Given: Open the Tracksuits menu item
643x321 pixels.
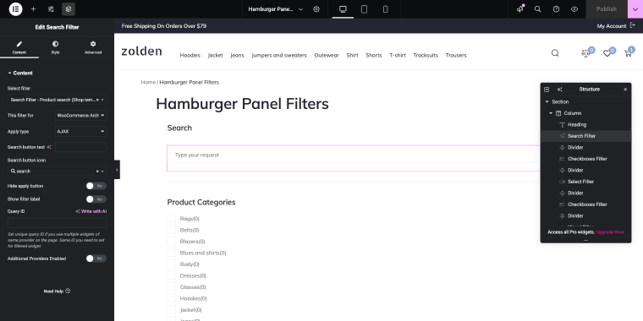Looking at the screenshot, I should point(426,55).
